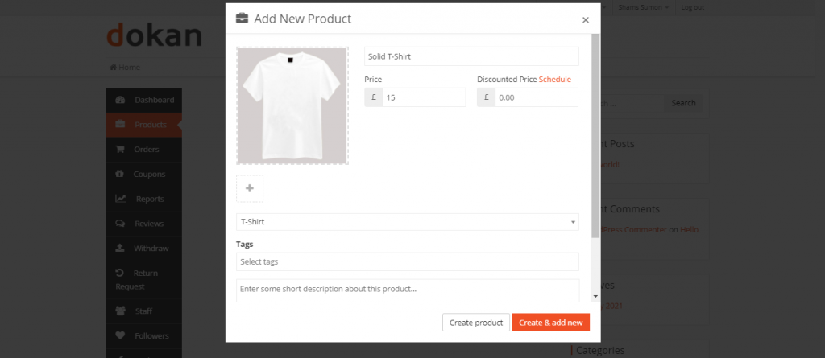The width and height of the screenshot is (825, 358).
Task: Click the Withdraw upload icon
Action: click(120, 248)
